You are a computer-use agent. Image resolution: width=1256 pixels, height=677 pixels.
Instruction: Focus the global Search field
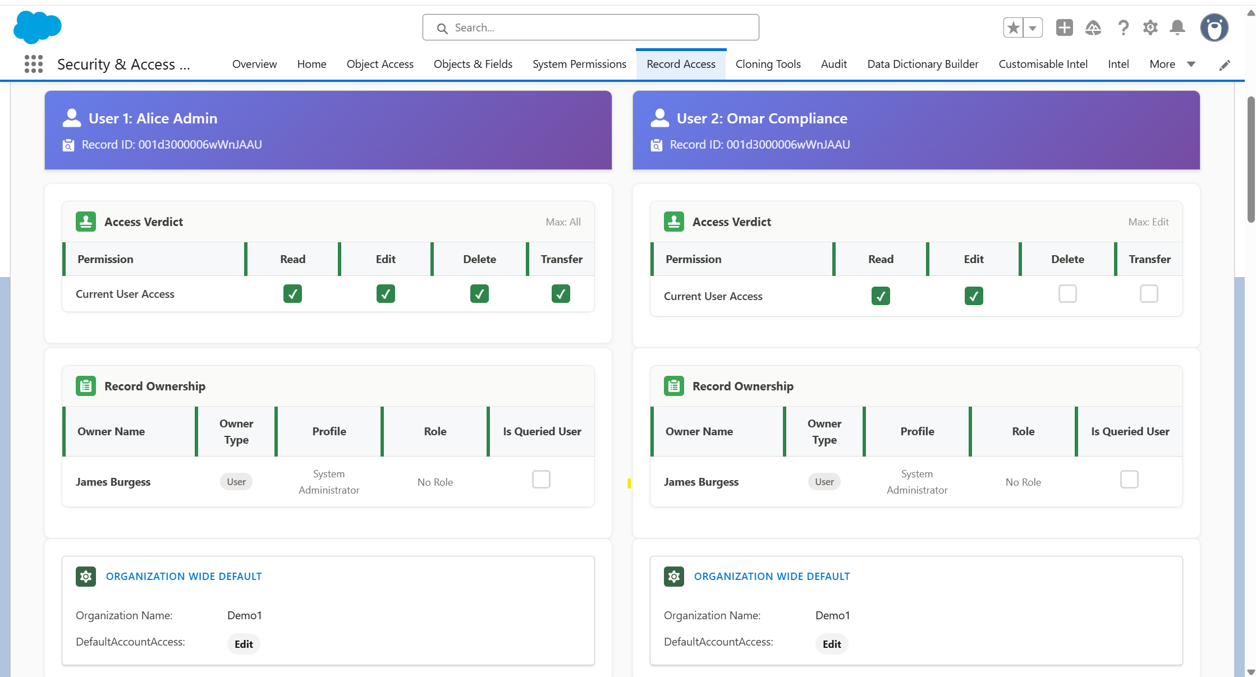(x=590, y=27)
